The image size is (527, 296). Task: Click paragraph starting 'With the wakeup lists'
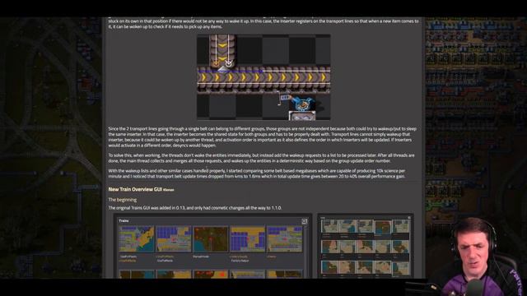[x=257, y=173]
